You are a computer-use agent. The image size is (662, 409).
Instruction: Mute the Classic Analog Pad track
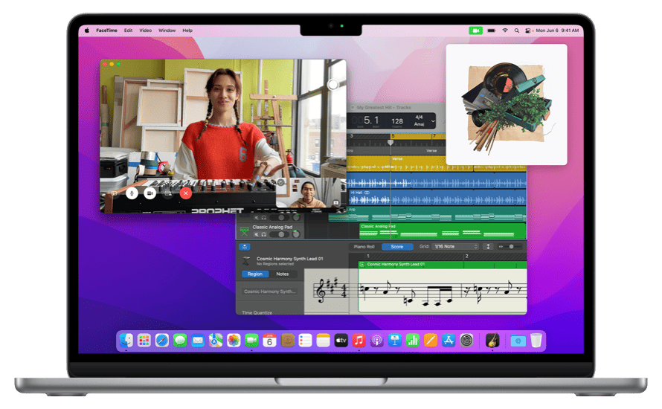pyautogui.click(x=256, y=234)
